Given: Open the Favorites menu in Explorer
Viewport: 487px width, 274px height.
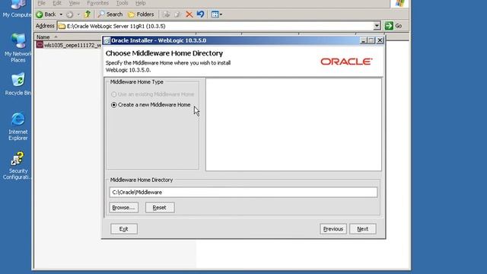Looking at the screenshot, I should (98, 3).
